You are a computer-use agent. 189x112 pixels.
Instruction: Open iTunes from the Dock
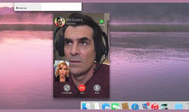coord(155,107)
